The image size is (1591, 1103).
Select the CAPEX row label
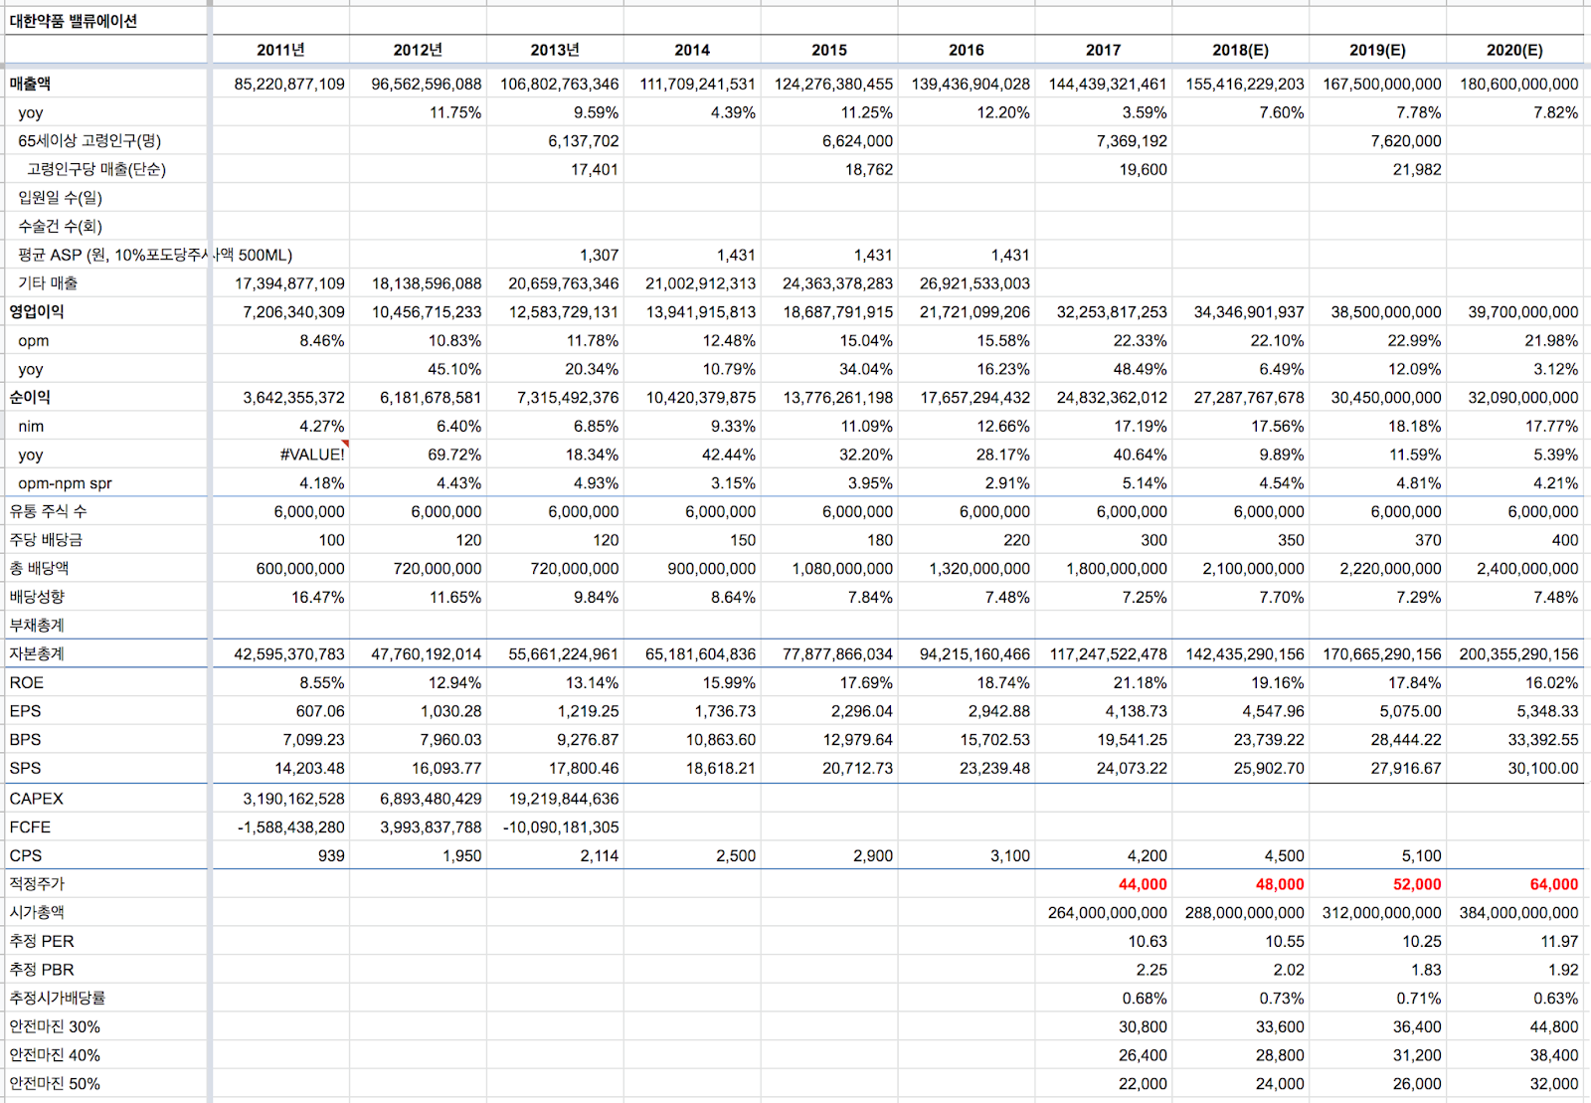pyautogui.click(x=37, y=799)
